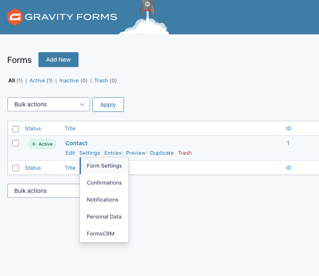
Task: Sort by ID in the footer row
Action: point(288,168)
